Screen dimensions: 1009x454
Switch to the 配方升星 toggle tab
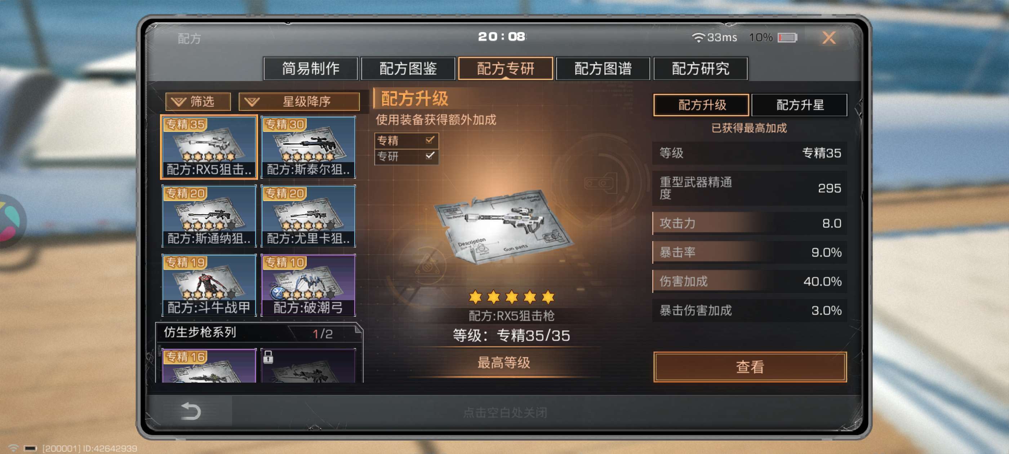799,104
